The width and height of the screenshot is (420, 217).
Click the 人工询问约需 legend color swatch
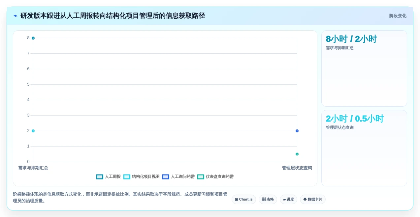pyautogui.click(x=166, y=177)
